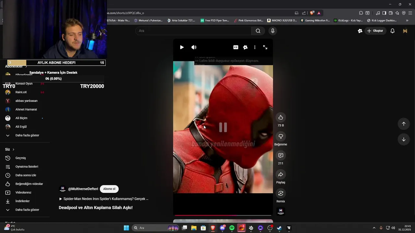Screen dimensions: 415x233
Task: Seek along the red video progress bar
Action: (223, 215)
